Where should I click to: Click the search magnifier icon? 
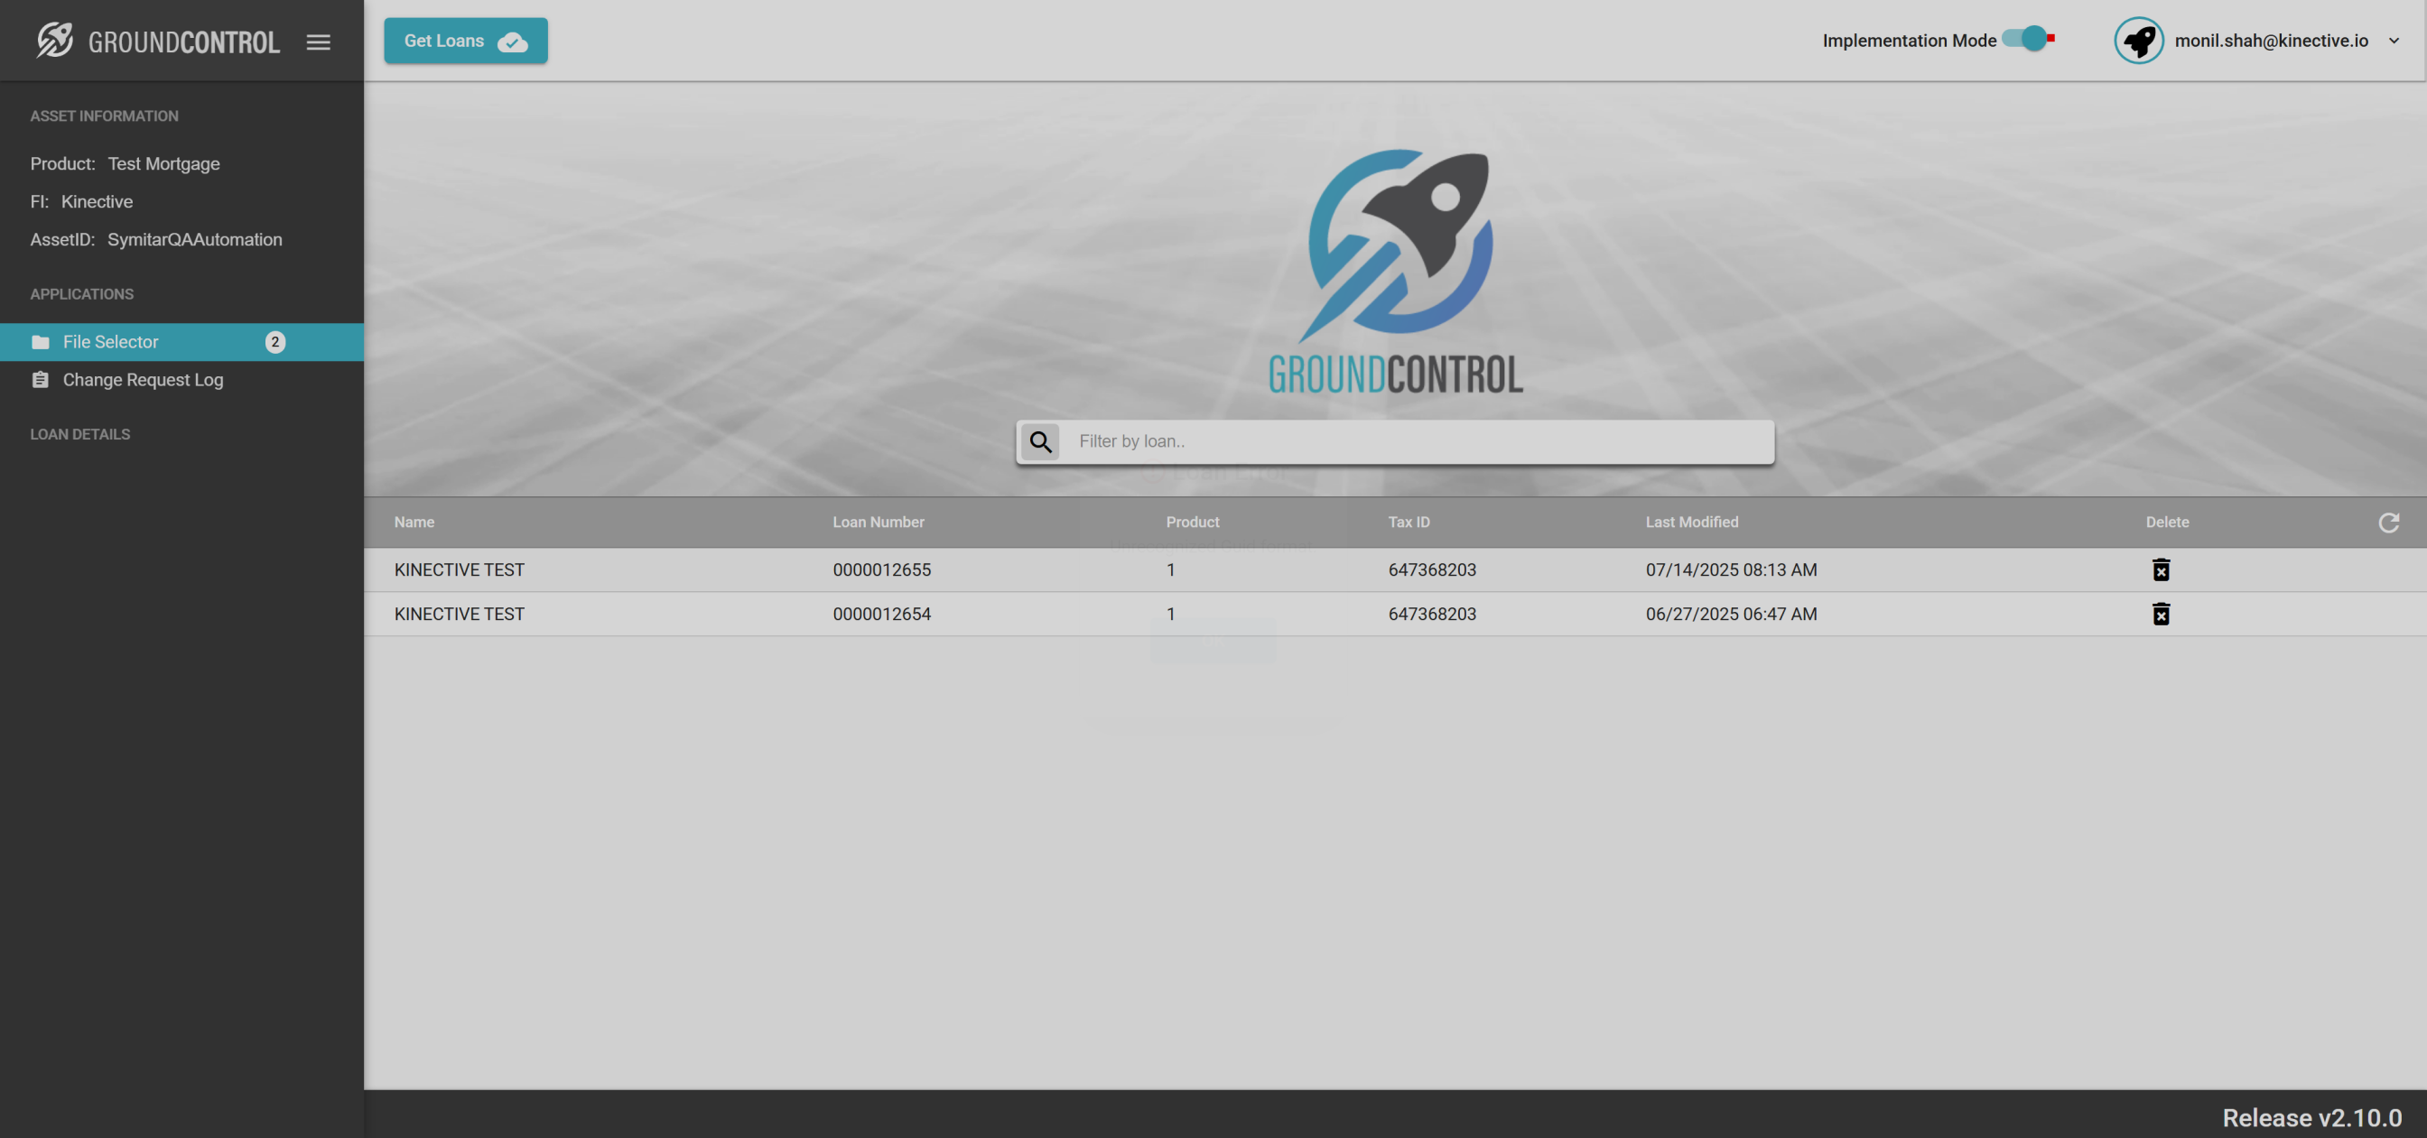coord(1040,442)
